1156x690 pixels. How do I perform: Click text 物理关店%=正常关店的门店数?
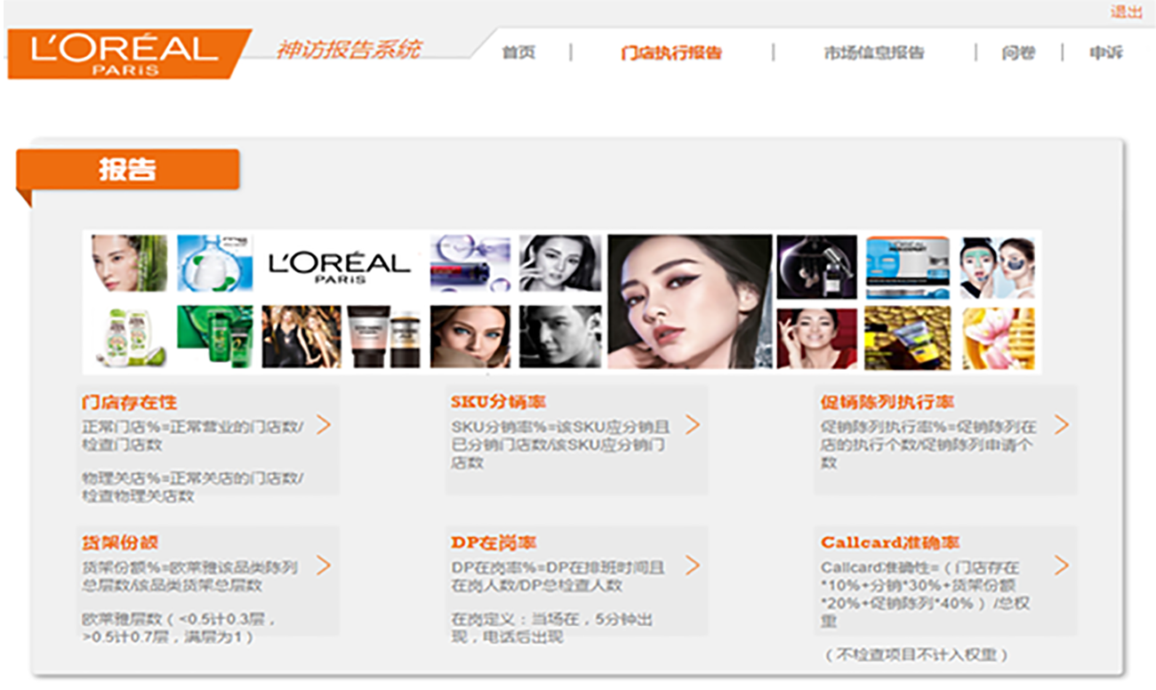click(x=193, y=486)
